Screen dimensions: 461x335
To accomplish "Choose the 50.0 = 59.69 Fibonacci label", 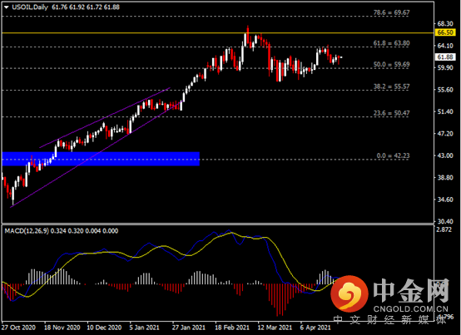I will (391, 64).
